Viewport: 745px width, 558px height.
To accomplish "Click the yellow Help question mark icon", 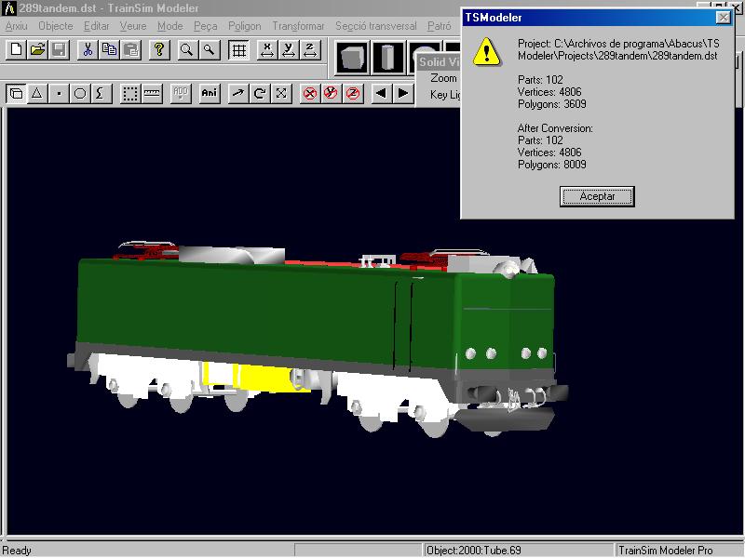I will [159, 50].
